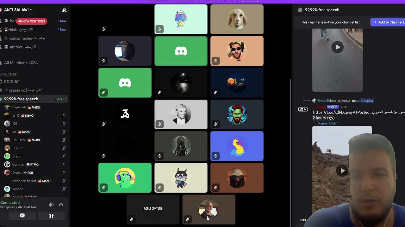Click the Connected voice status text

click(x=10, y=203)
